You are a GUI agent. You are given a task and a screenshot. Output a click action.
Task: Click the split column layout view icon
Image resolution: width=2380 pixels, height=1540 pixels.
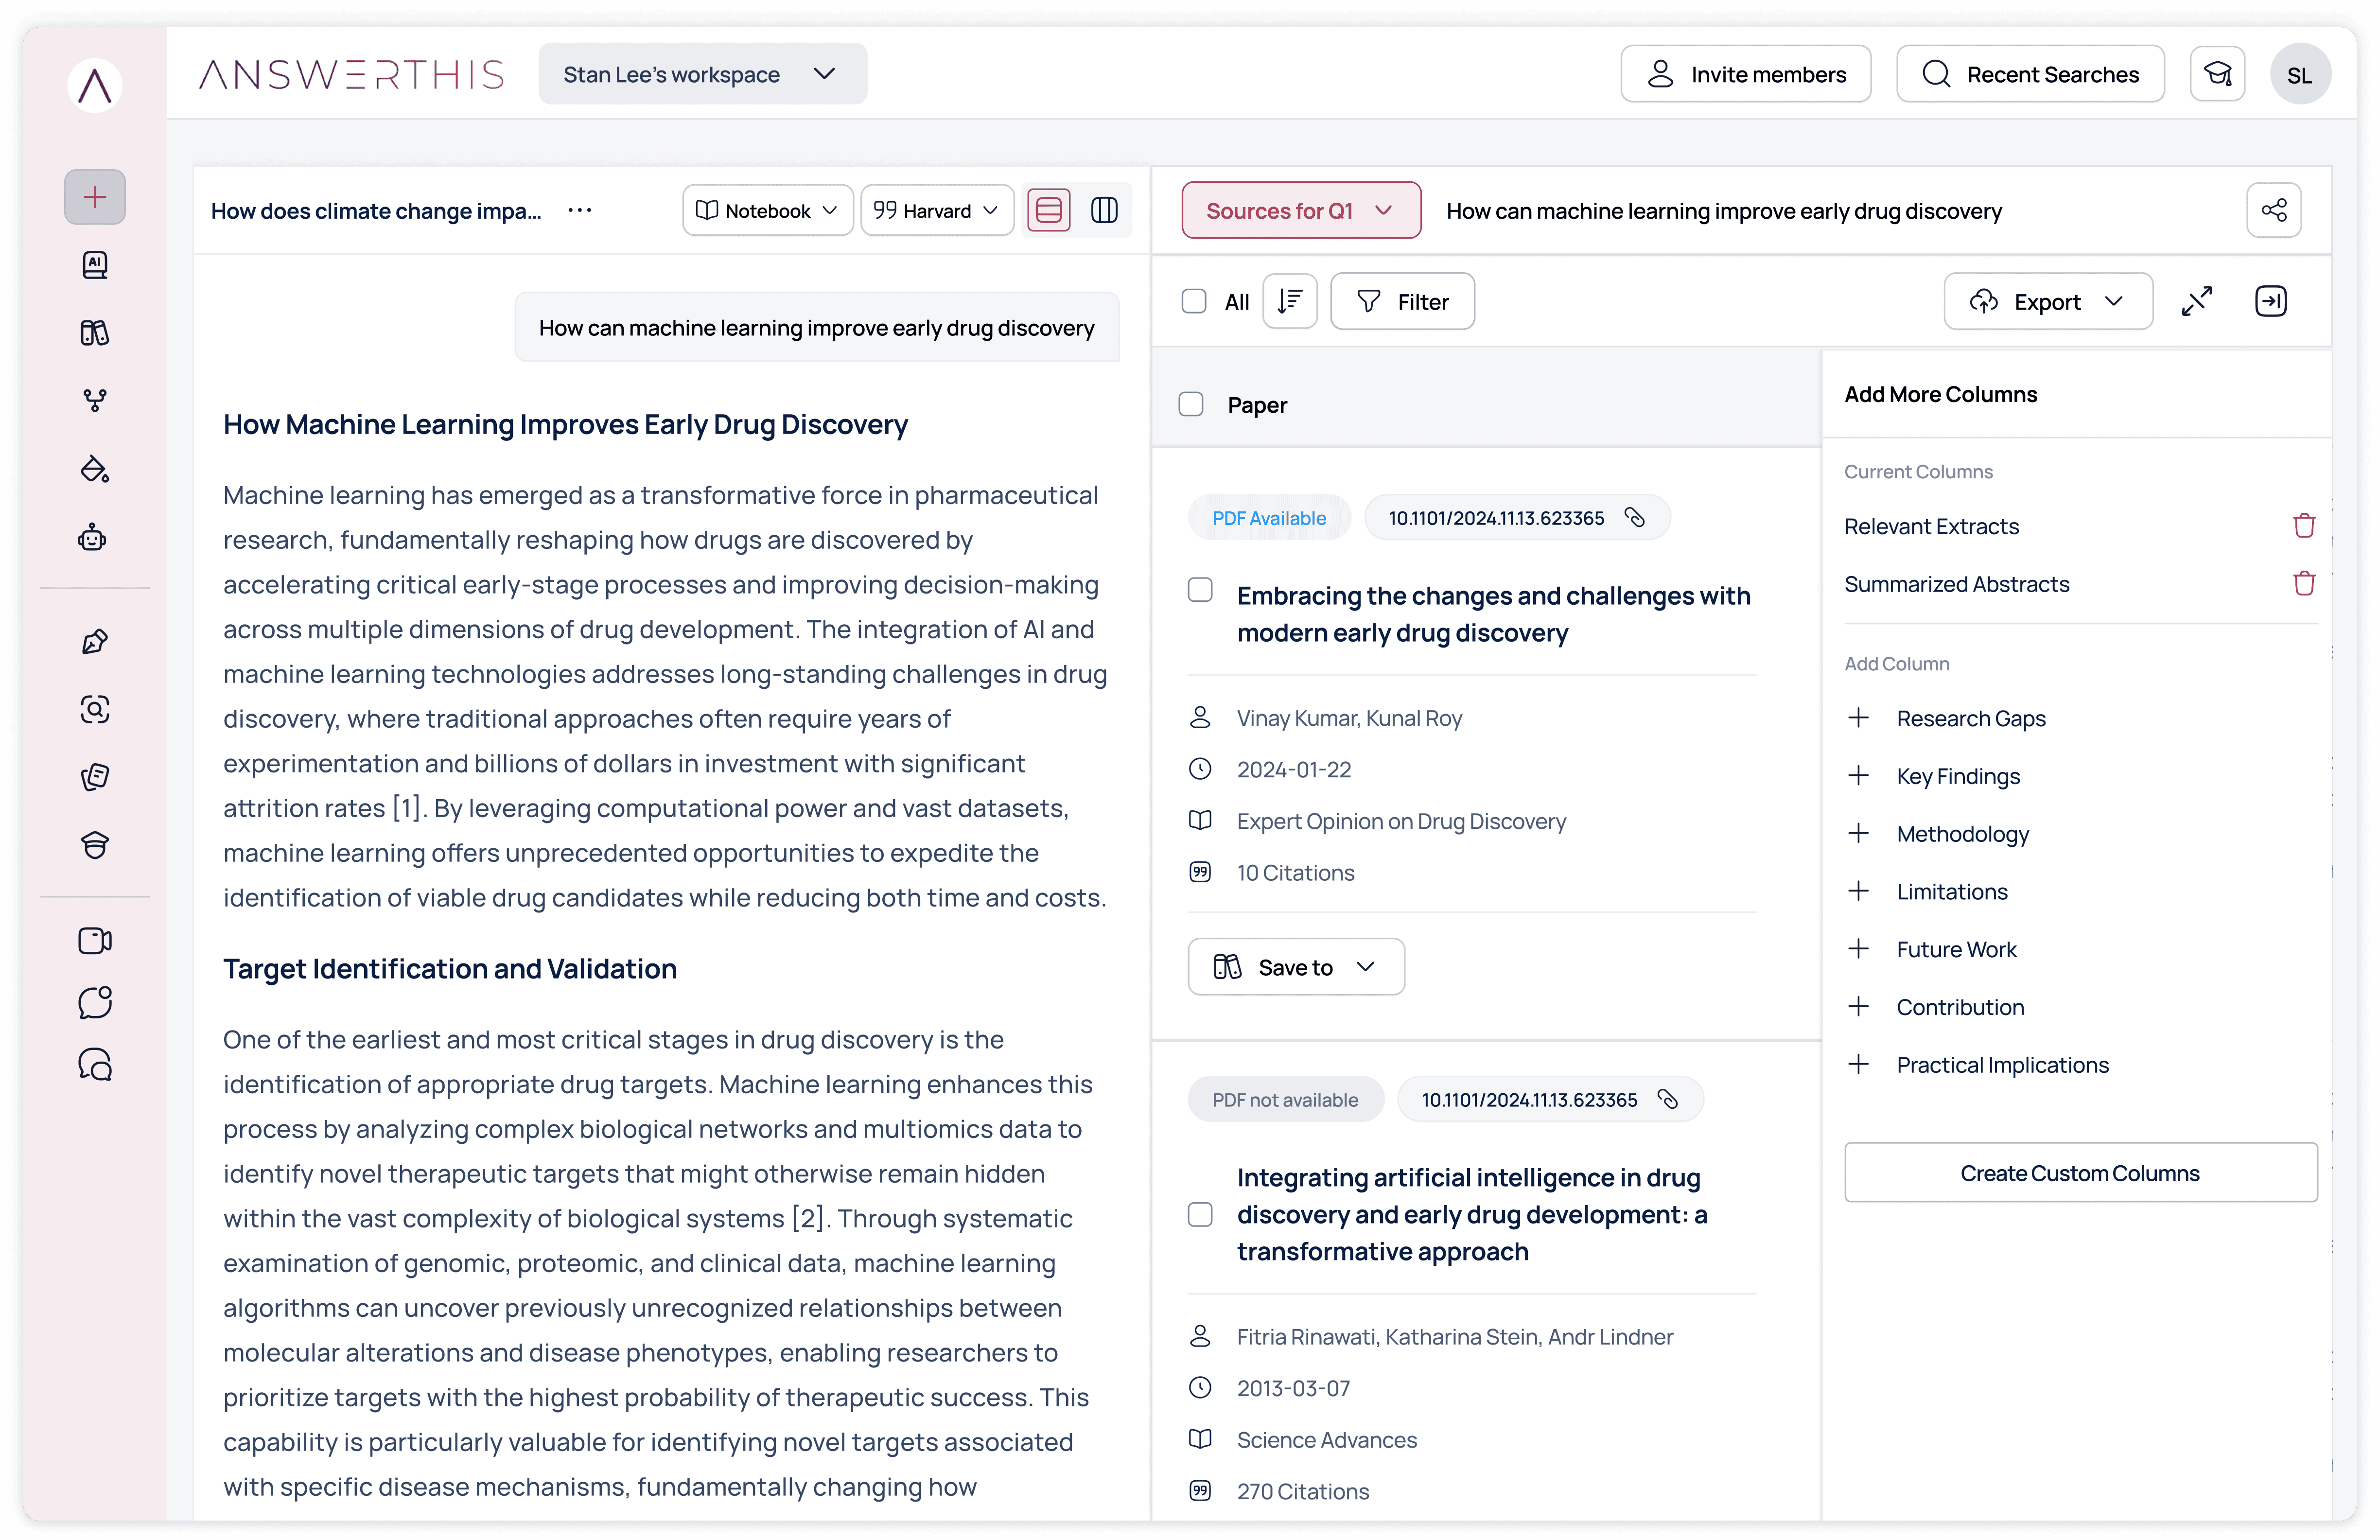[x=1104, y=210]
